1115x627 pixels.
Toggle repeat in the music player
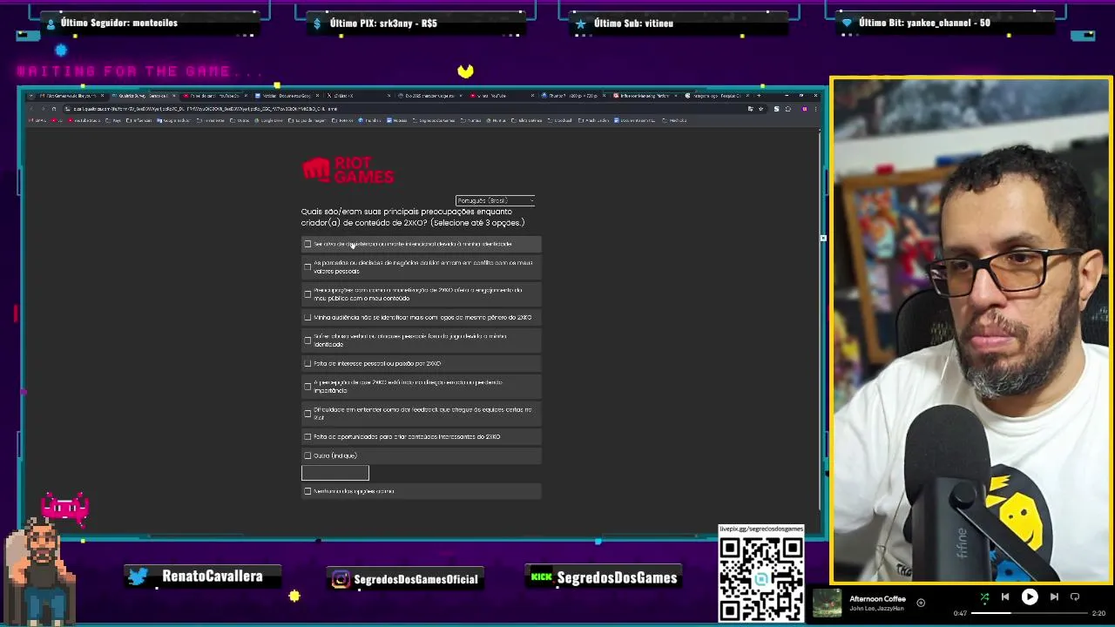[x=1075, y=597]
